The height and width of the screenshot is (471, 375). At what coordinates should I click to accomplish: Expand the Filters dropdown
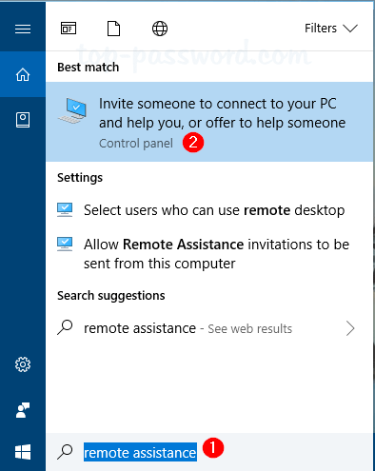[x=331, y=29]
